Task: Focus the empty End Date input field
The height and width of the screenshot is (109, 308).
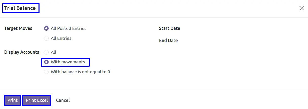Action: pos(241,41)
